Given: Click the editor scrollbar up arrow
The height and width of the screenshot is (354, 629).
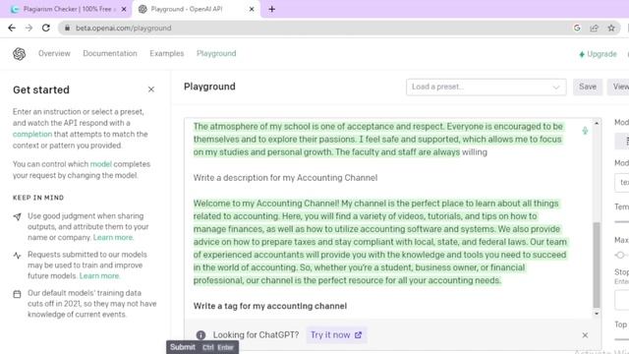Looking at the screenshot, I should 597,123.
